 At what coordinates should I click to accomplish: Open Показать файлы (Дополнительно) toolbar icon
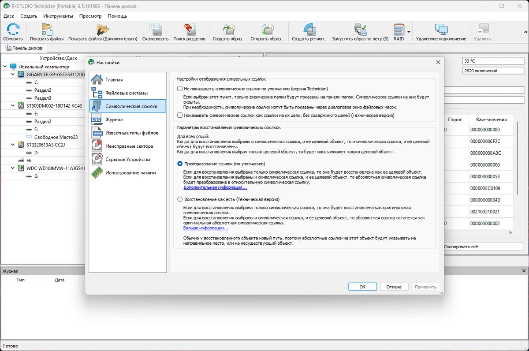point(103,32)
